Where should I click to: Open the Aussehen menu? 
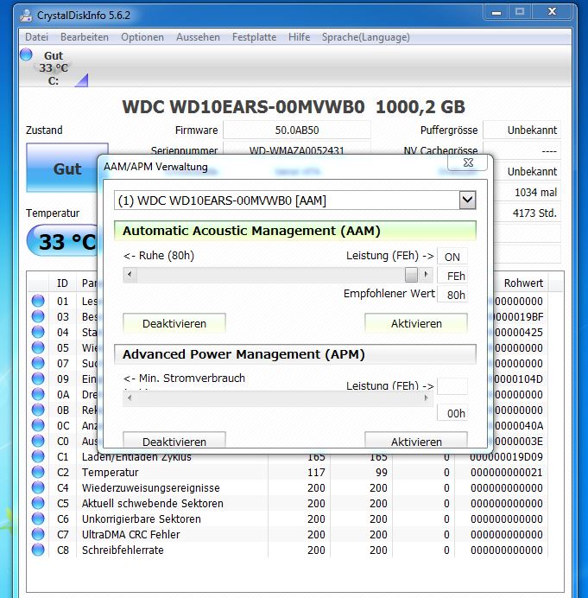pyautogui.click(x=198, y=37)
